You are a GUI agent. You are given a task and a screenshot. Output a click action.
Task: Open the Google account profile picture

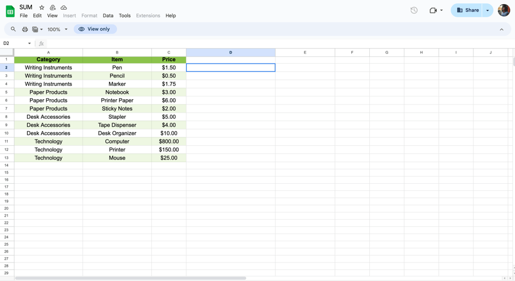click(x=504, y=10)
